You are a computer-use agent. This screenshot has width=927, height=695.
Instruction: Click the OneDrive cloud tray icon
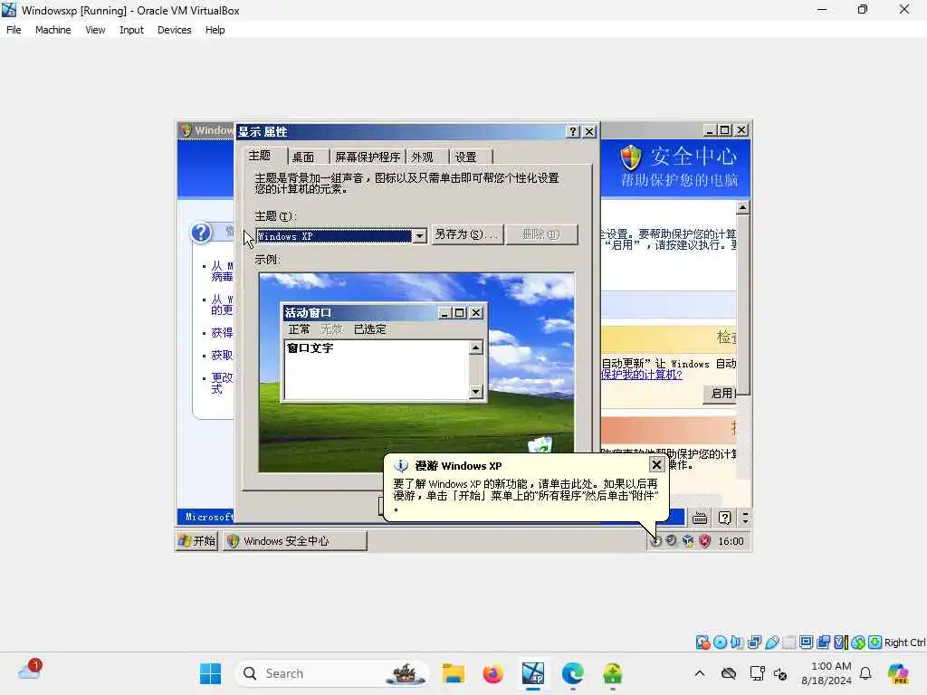pos(729,673)
